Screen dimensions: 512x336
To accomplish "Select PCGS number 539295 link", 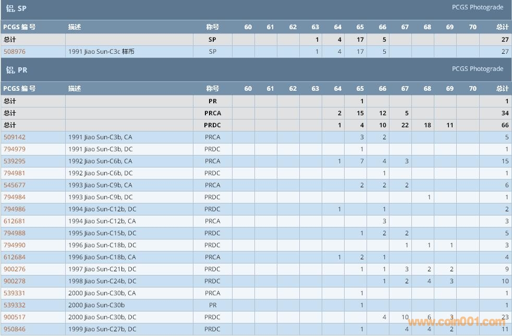I will coord(15,161).
